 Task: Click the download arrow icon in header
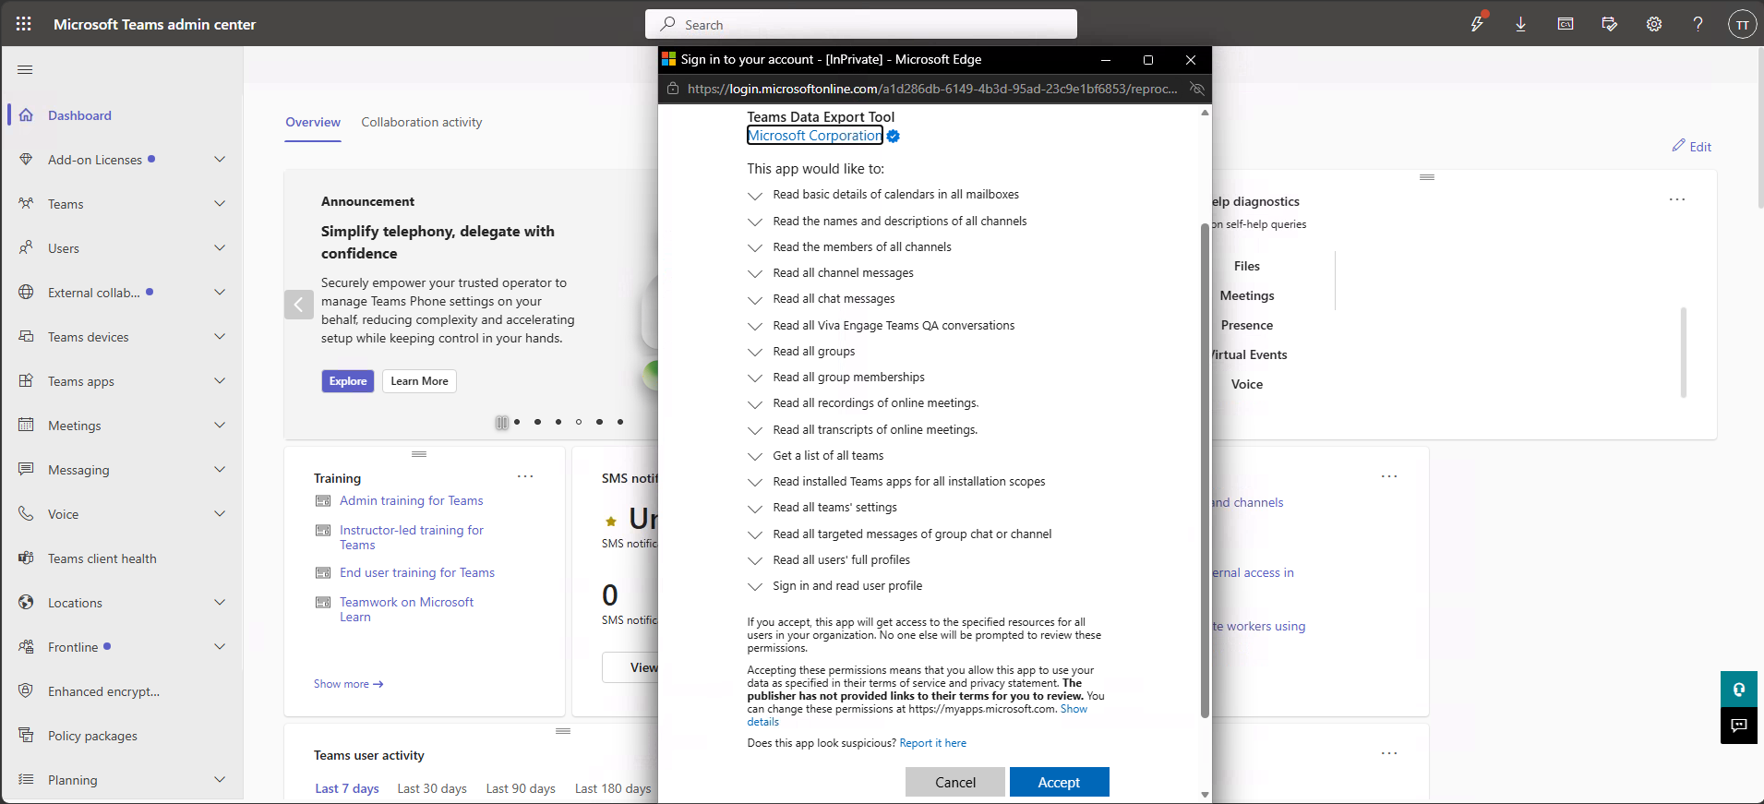pyautogui.click(x=1521, y=24)
